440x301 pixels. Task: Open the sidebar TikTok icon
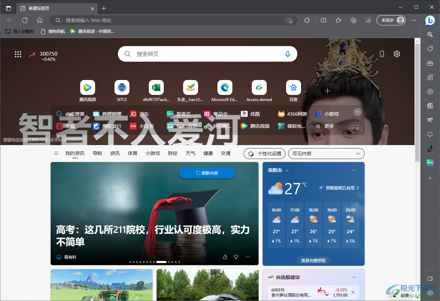[x=430, y=148]
